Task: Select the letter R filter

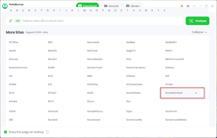Action: pos(115,10)
